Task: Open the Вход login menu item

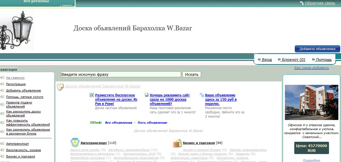Action: pyautogui.click(x=267, y=60)
